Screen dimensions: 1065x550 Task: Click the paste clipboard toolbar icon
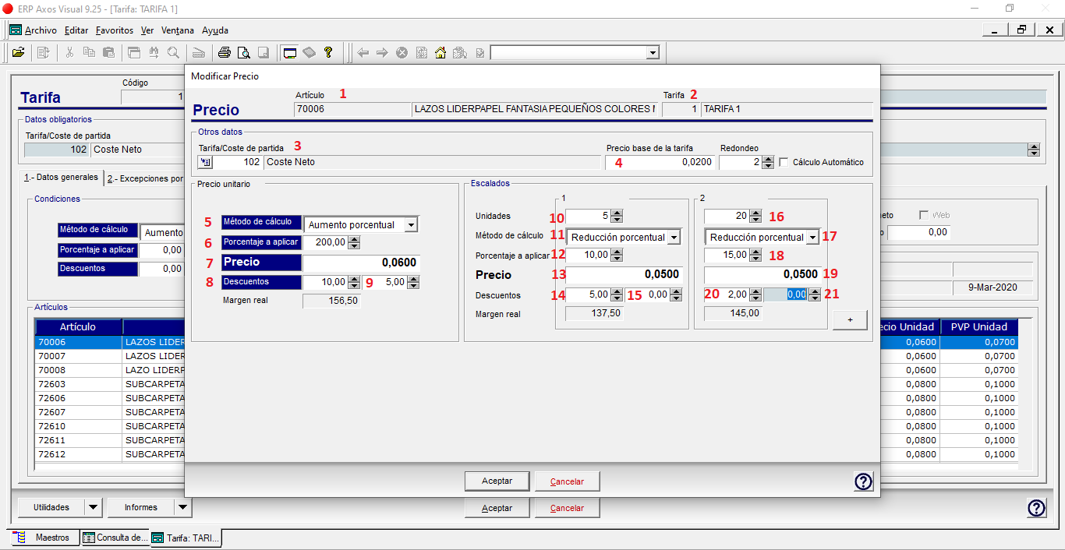pos(108,53)
